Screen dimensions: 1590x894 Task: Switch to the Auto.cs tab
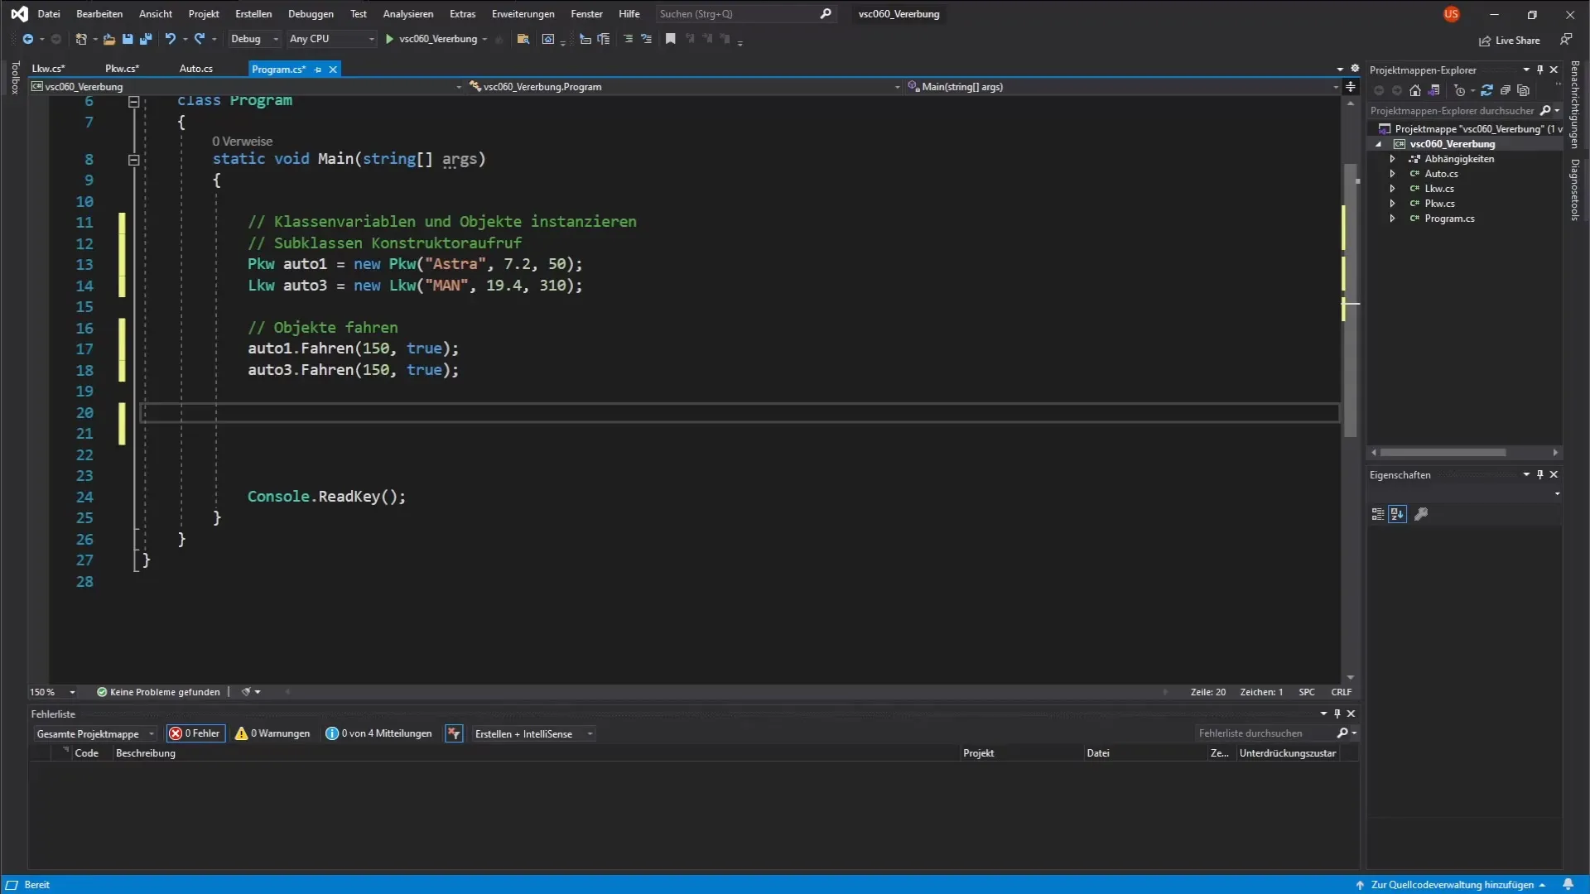pos(196,69)
